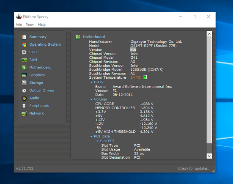Open the File menu
This screenshot has height=184, width=233.
(x=19, y=25)
